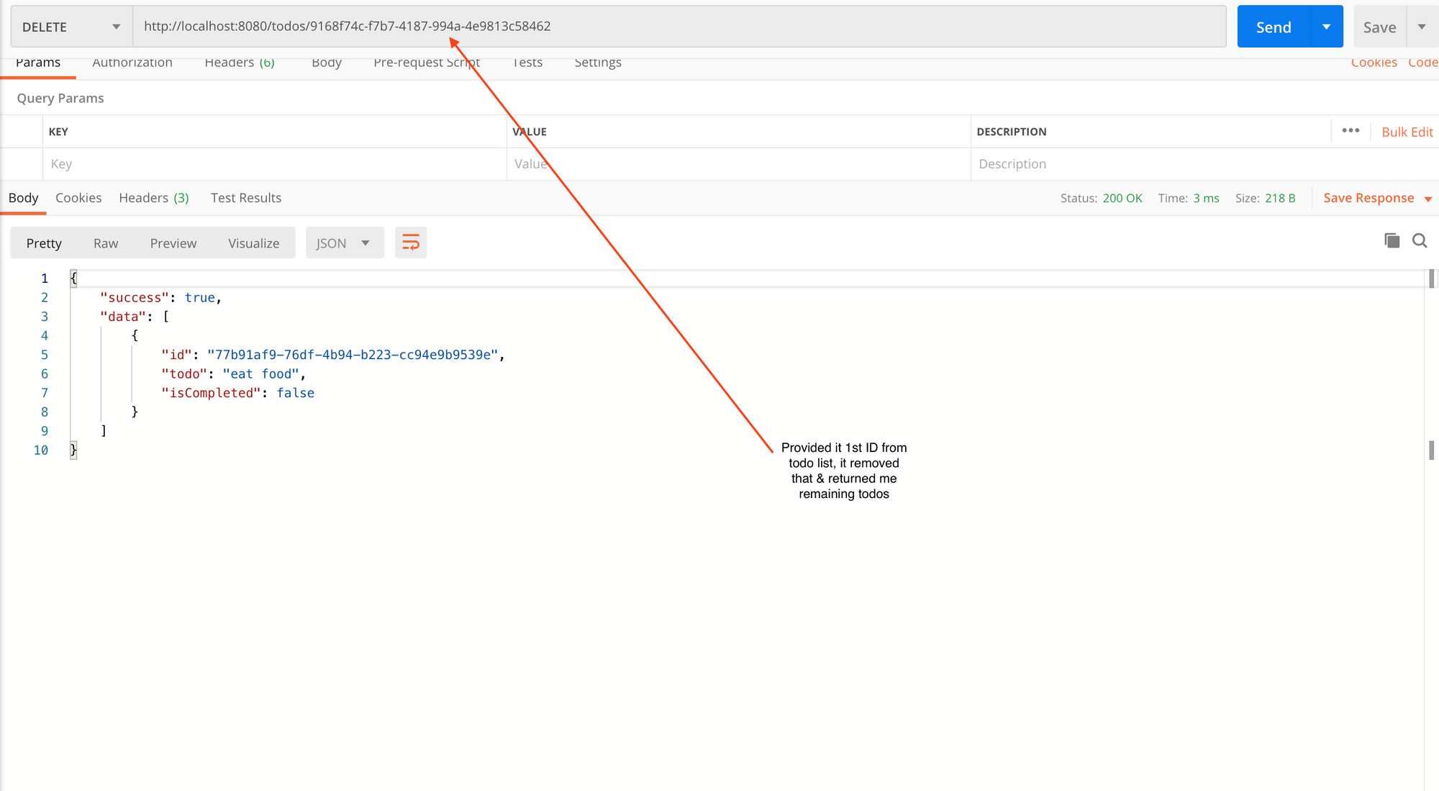Switch to the Authorization tab
Viewport: 1439px width, 791px height.
pyautogui.click(x=132, y=63)
